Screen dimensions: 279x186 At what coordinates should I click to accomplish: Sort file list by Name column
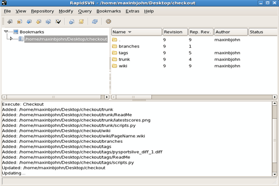pos(136,32)
